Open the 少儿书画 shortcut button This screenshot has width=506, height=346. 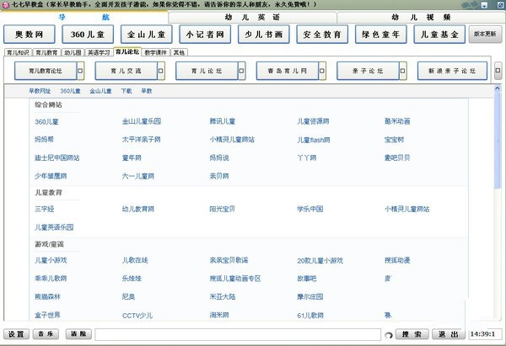pyautogui.click(x=264, y=35)
